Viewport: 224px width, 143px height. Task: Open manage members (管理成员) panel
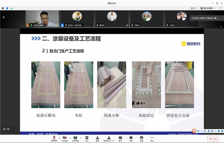pos(109,139)
